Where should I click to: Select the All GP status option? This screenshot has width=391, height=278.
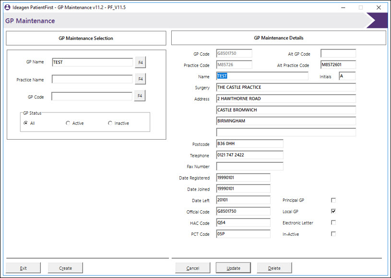point(26,123)
